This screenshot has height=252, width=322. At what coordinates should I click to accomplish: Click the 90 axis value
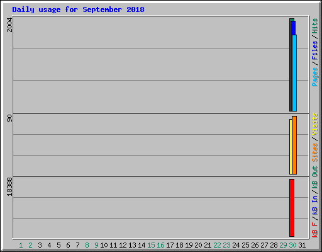(x=9, y=118)
